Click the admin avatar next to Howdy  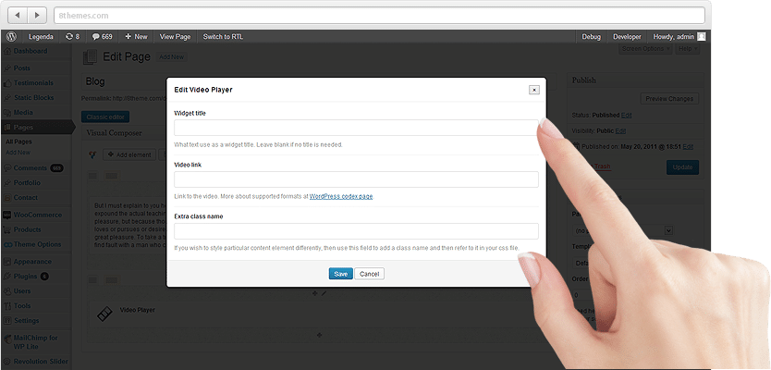click(702, 36)
